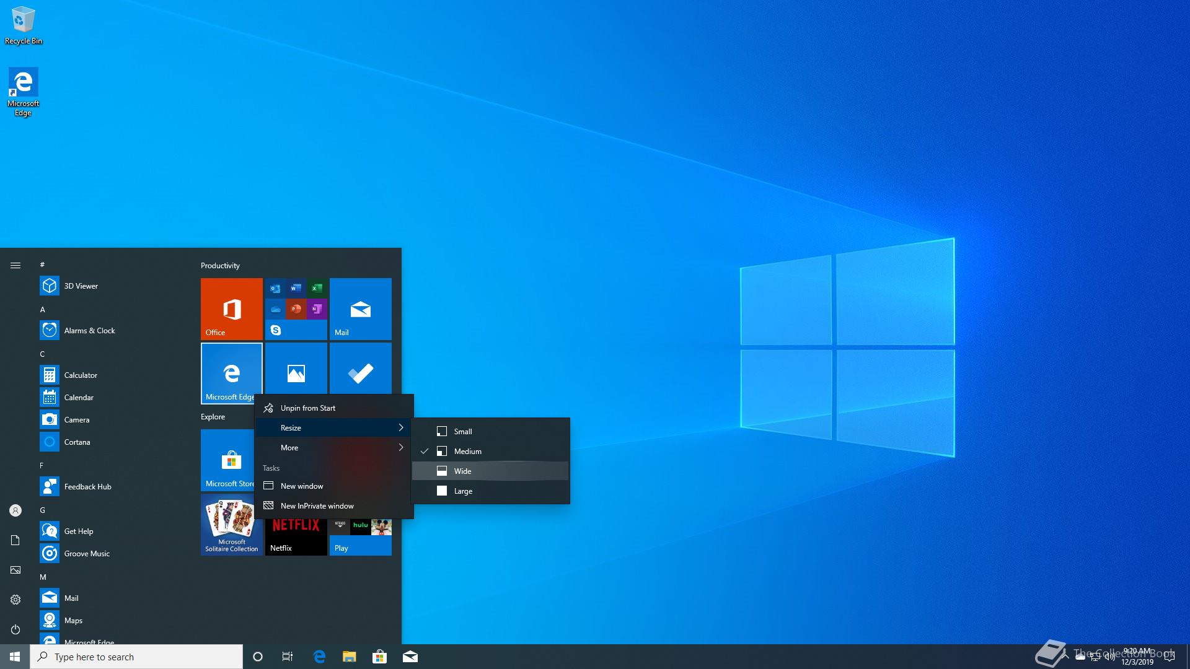Expand the Start menu hamburger button
The image size is (1190, 669).
tap(15, 265)
